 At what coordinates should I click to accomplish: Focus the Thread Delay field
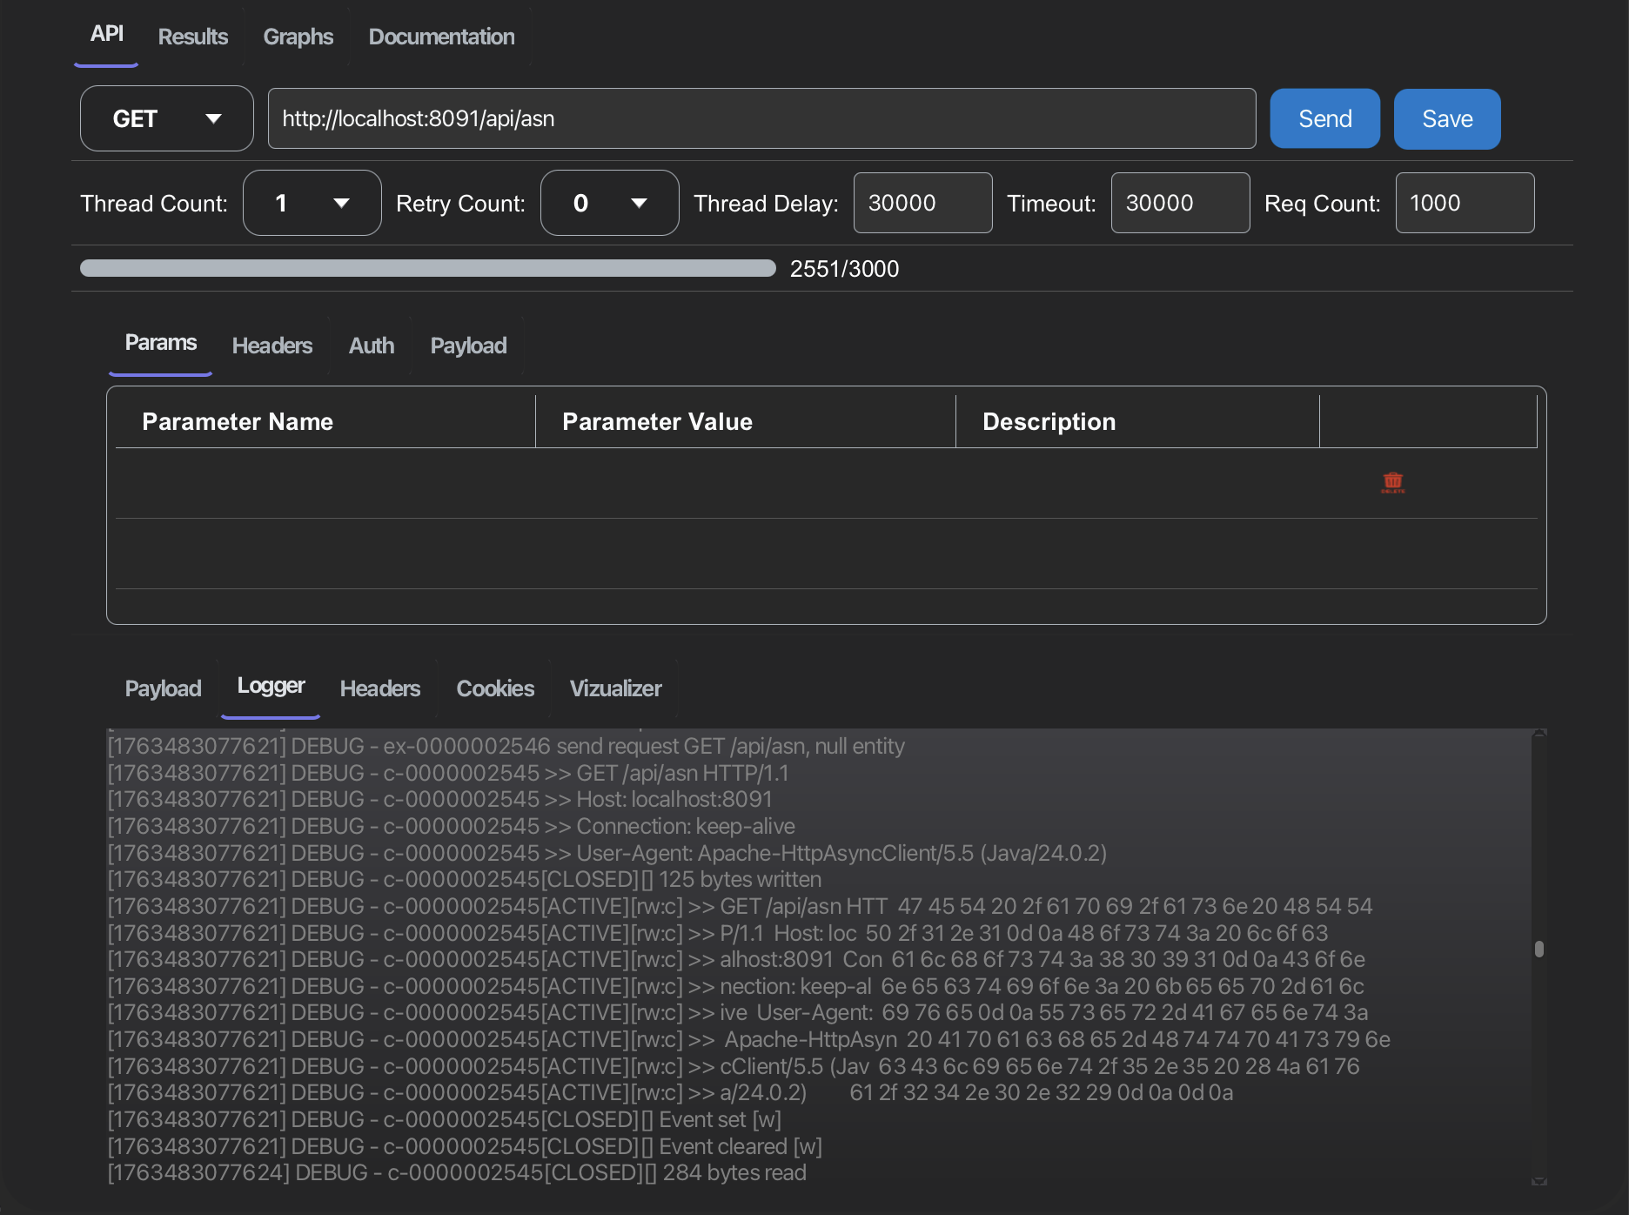(922, 203)
